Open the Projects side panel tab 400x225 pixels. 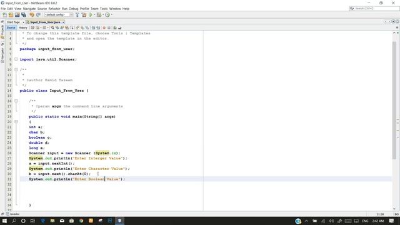point(2,32)
